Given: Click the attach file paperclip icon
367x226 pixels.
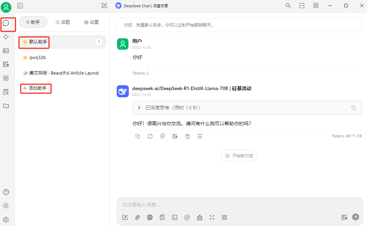Looking at the screenshot, I should (x=137, y=217).
